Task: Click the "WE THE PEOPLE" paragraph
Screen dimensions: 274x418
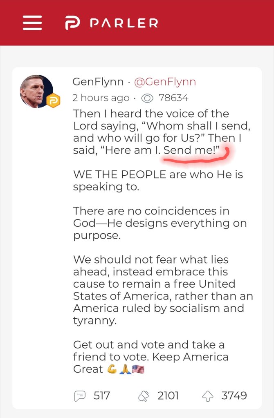Action: [158, 181]
